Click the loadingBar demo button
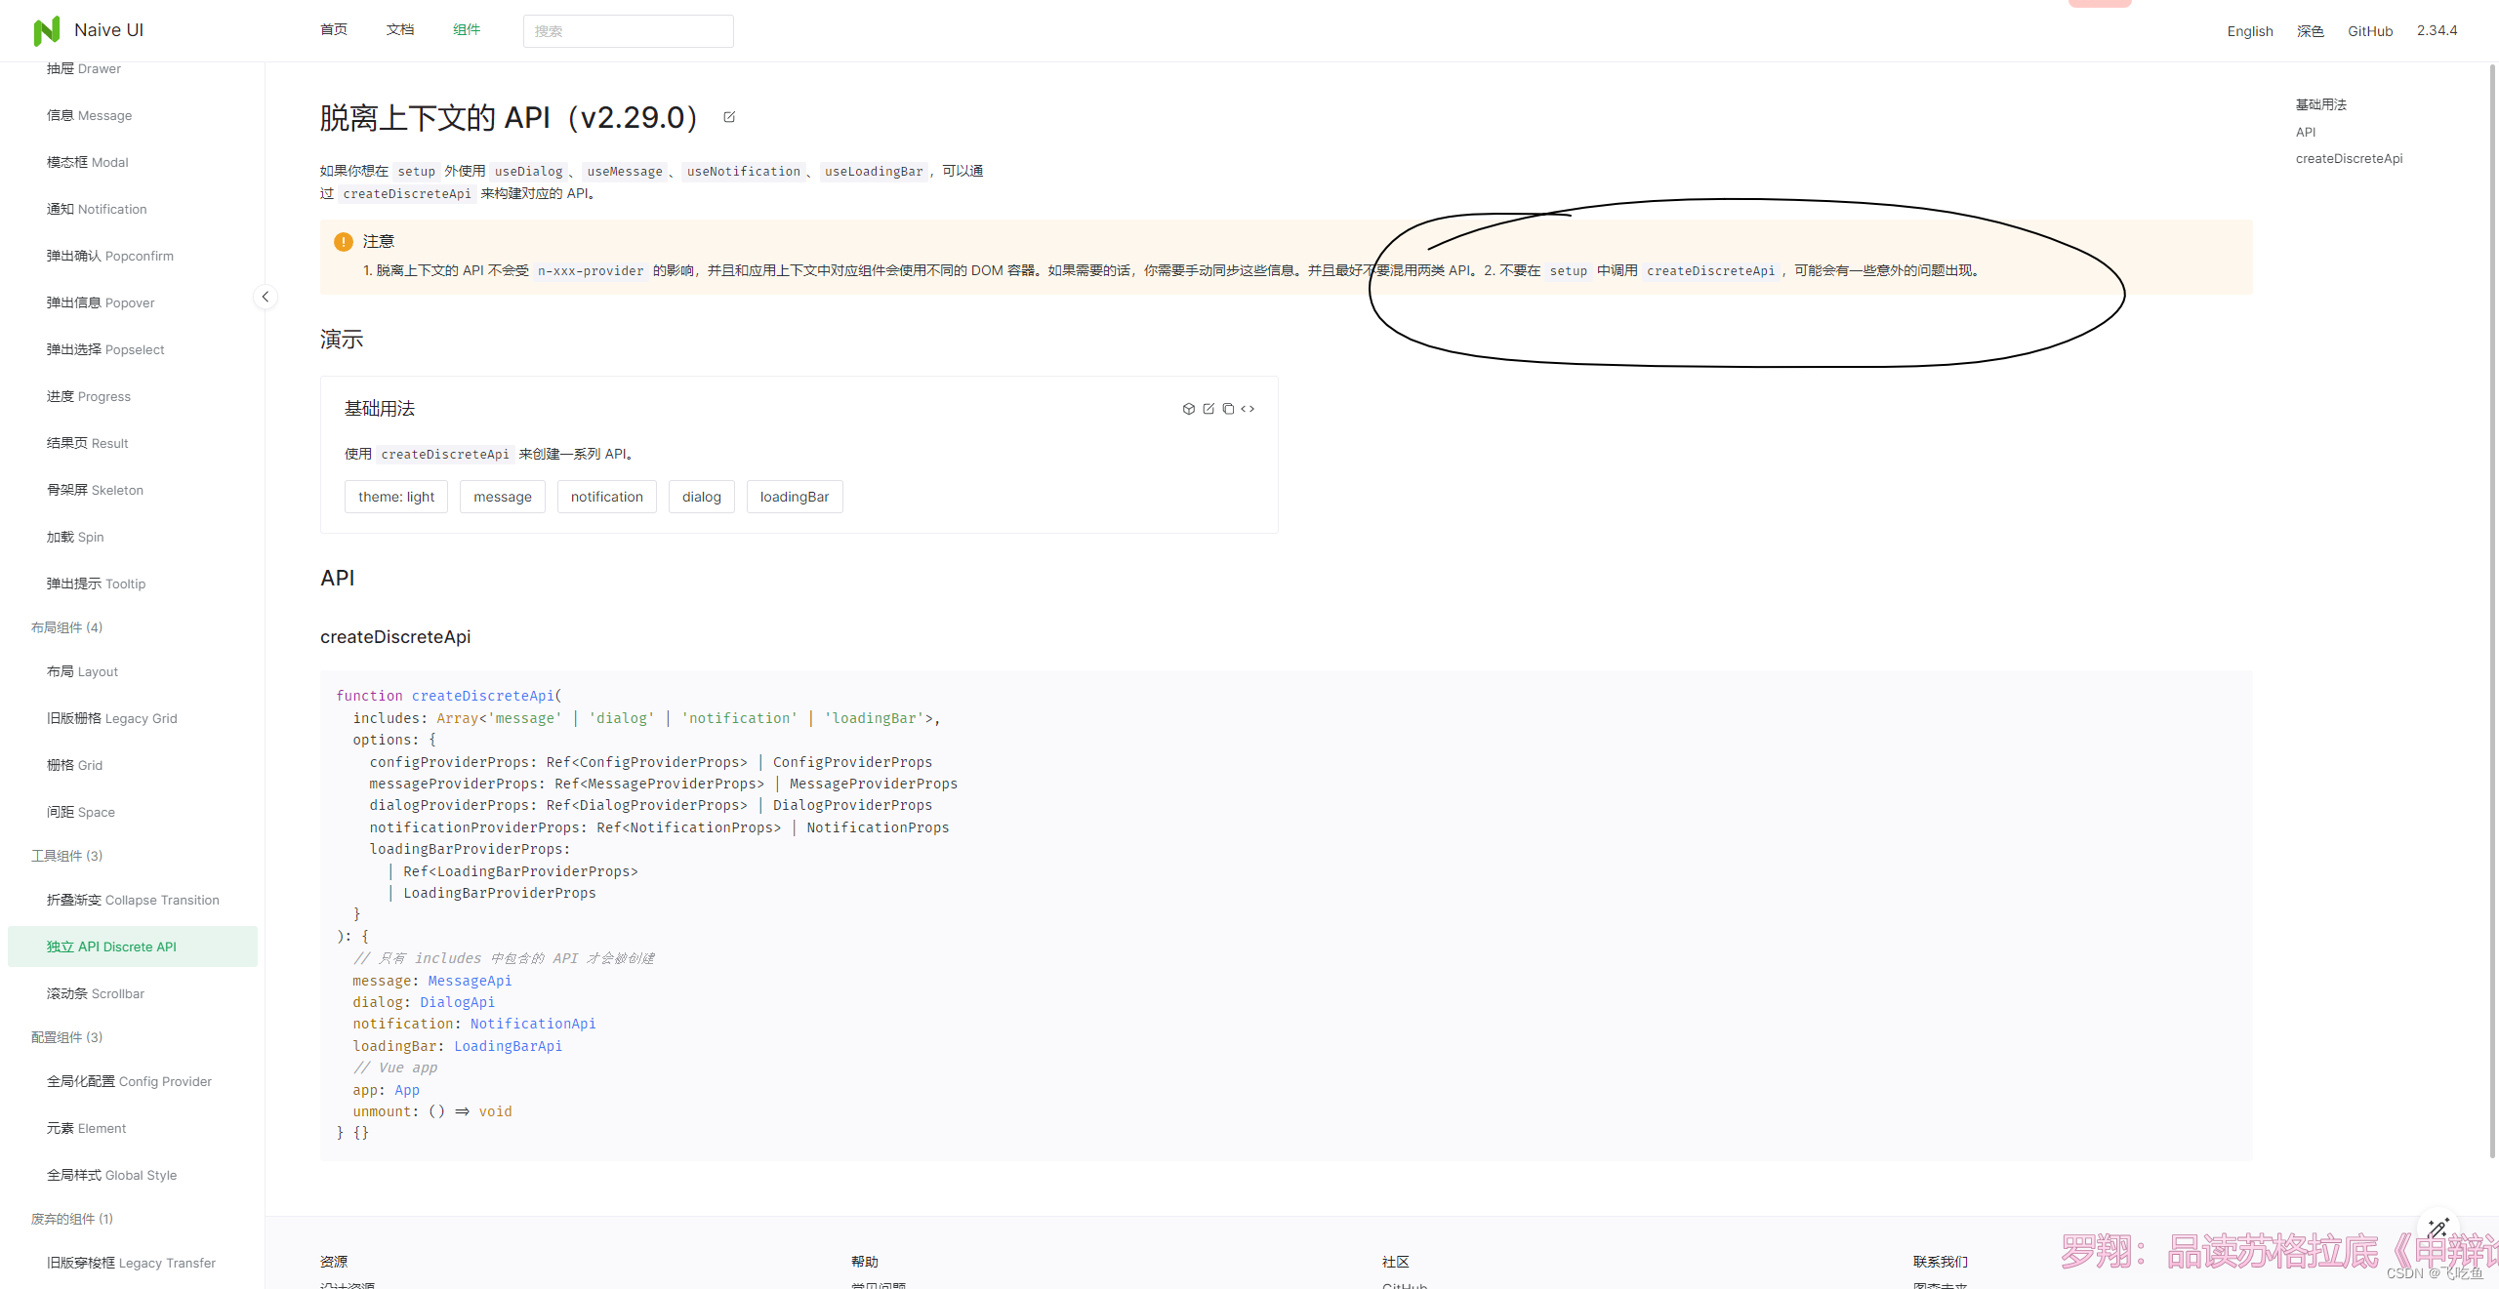 click(x=795, y=497)
